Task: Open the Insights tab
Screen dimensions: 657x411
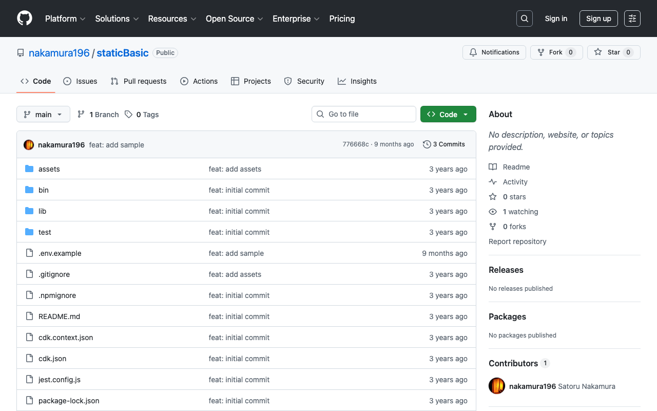Action: [357, 81]
